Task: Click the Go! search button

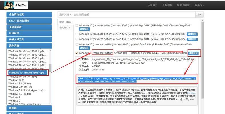Action: point(199,15)
